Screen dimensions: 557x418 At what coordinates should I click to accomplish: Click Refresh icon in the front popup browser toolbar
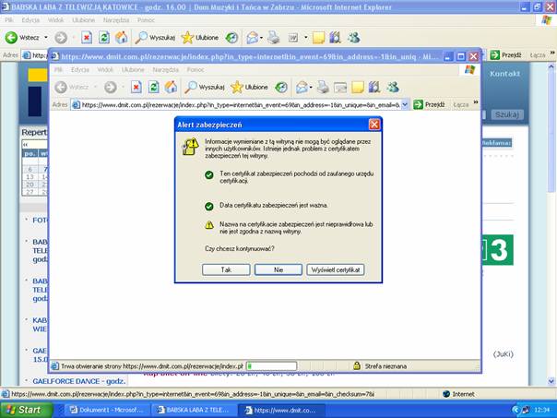point(152,87)
